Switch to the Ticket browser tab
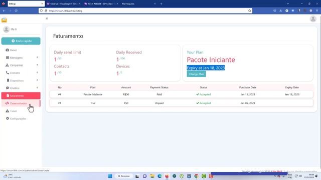321x180 pixels. coord(101,3)
